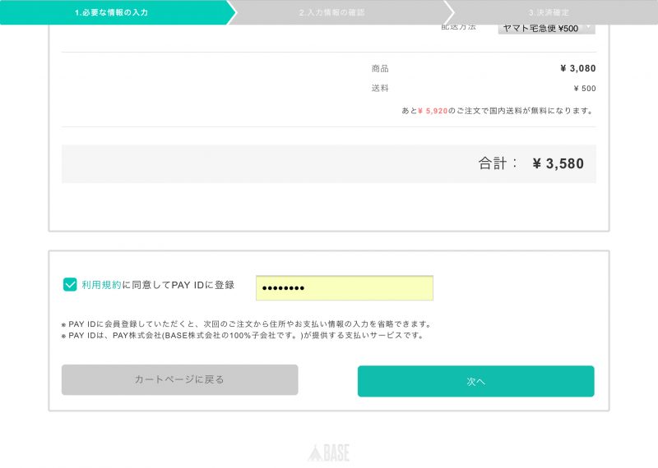This screenshot has height=468, width=658.
Task: Click the 送料 amount ¥500
Action: (x=584, y=89)
